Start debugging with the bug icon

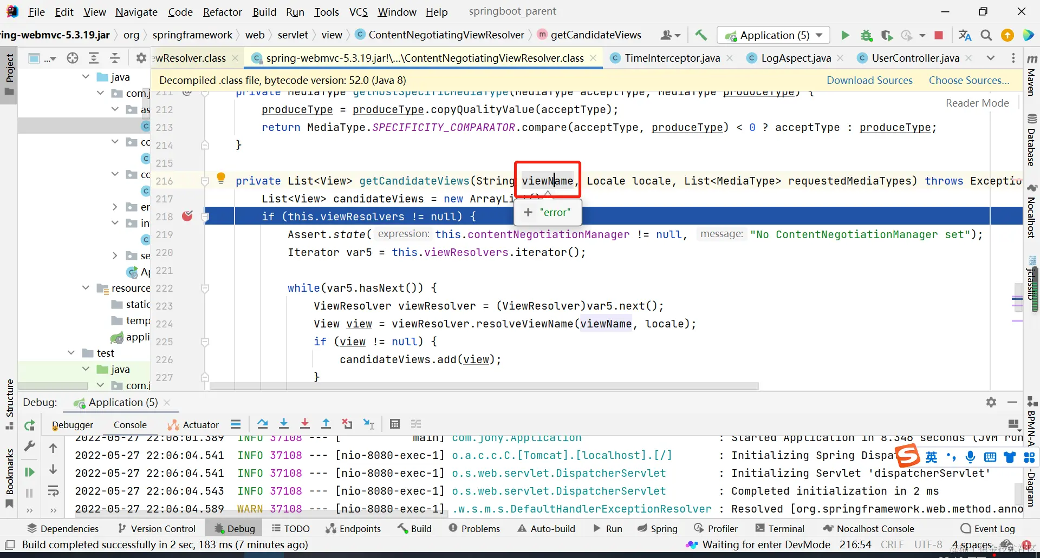[867, 35]
